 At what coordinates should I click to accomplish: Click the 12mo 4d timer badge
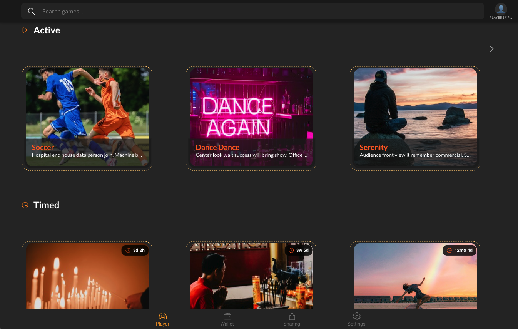point(460,250)
